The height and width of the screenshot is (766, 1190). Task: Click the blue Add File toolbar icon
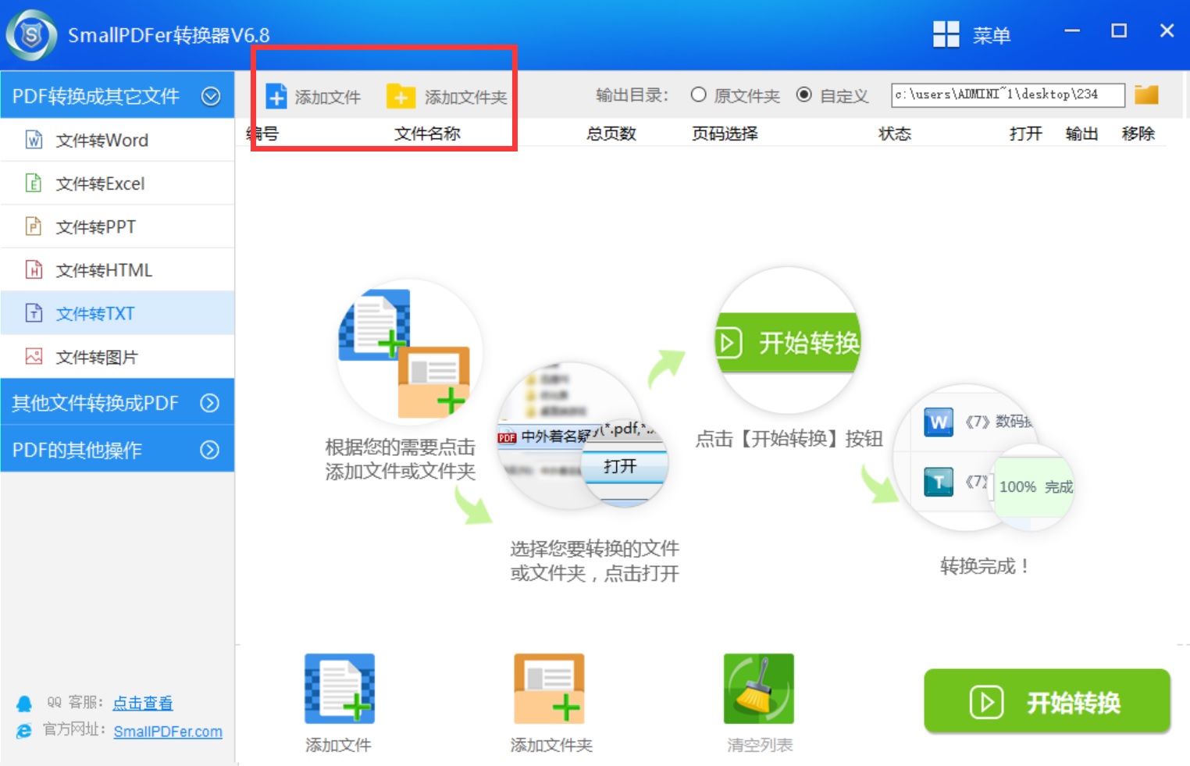pos(276,97)
